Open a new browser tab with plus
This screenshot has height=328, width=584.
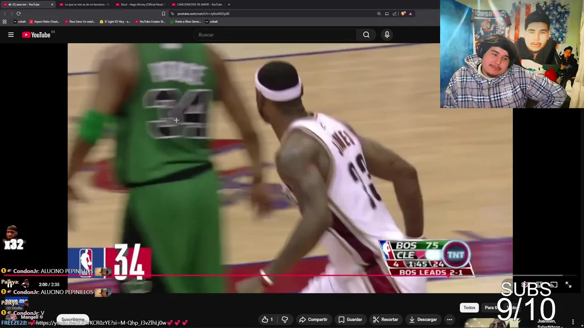229,5
